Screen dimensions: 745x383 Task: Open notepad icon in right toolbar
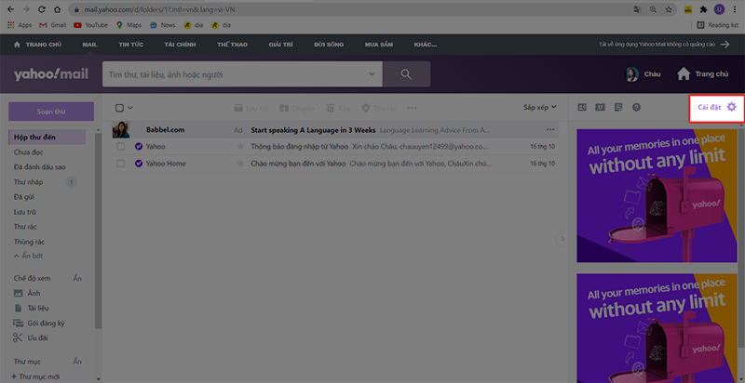point(618,107)
